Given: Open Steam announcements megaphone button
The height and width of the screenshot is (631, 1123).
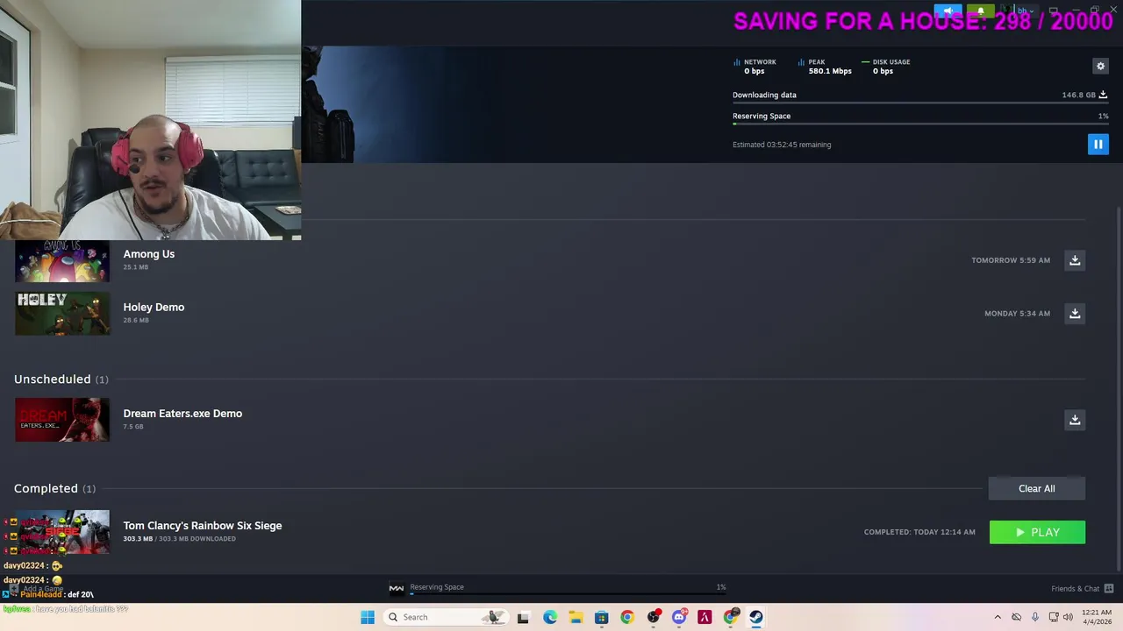Looking at the screenshot, I should pyautogui.click(x=948, y=11).
